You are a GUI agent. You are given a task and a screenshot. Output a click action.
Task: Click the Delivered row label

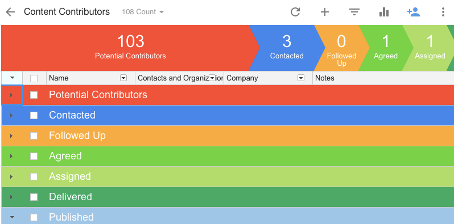71,197
